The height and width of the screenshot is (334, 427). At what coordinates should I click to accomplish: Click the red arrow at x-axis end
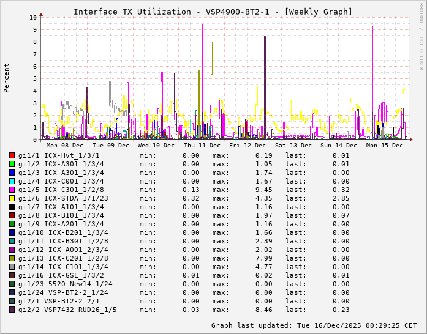pyautogui.click(x=410, y=139)
